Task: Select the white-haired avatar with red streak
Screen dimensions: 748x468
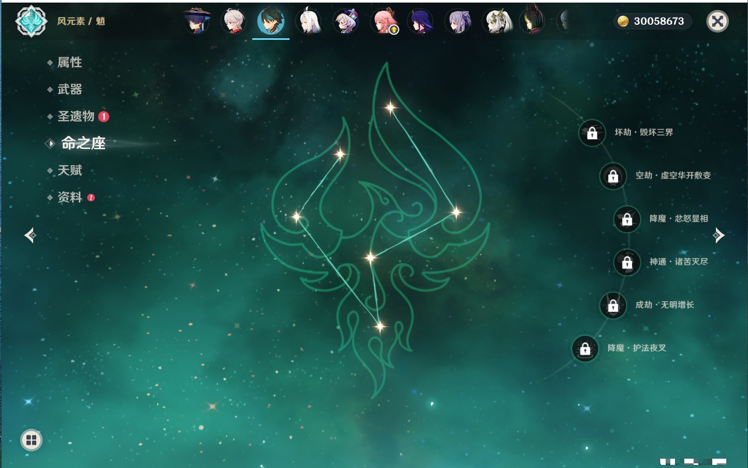Action: tap(234, 21)
